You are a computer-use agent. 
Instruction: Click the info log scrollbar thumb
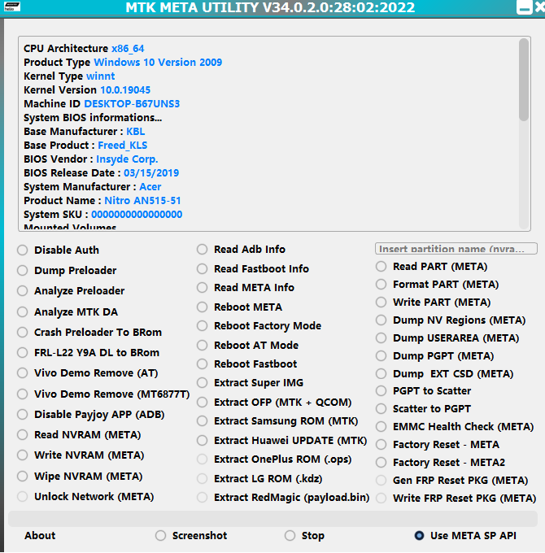(524, 80)
